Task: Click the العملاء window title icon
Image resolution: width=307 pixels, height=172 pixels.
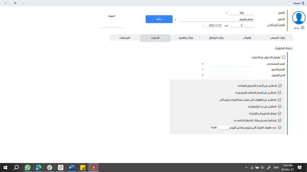Action: click(x=303, y=3)
